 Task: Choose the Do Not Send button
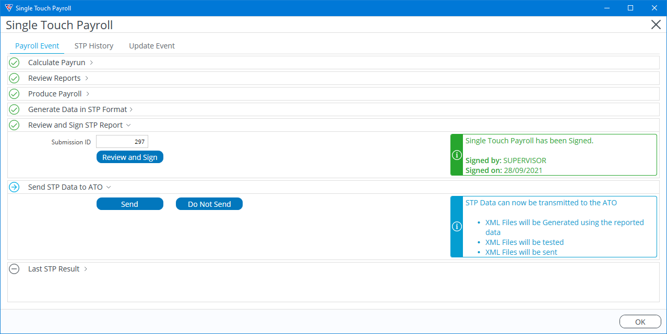pos(209,204)
